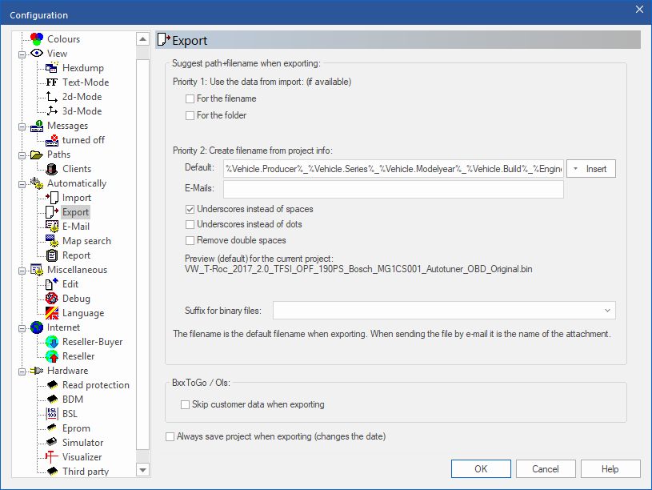Click the Import icon in the tree
The height and width of the screenshot is (490, 652).
[52, 198]
